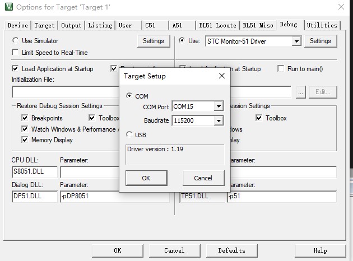Switch to the Output tab

[71, 25]
